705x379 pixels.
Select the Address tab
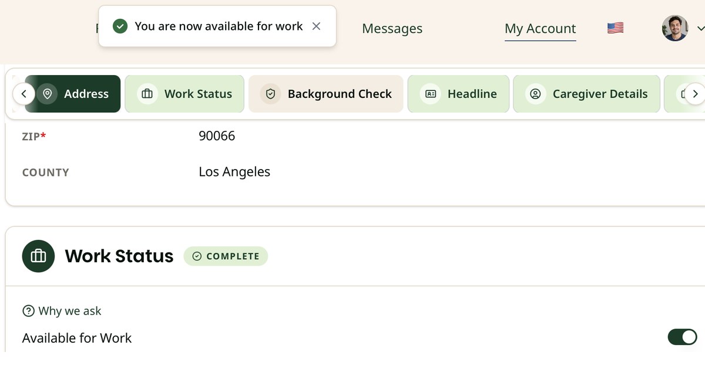coord(73,94)
